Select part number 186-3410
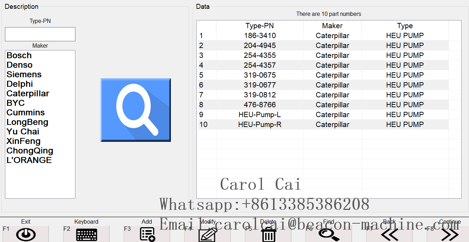The width and height of the screenshot is (469, 242). [x=260, y=36]
